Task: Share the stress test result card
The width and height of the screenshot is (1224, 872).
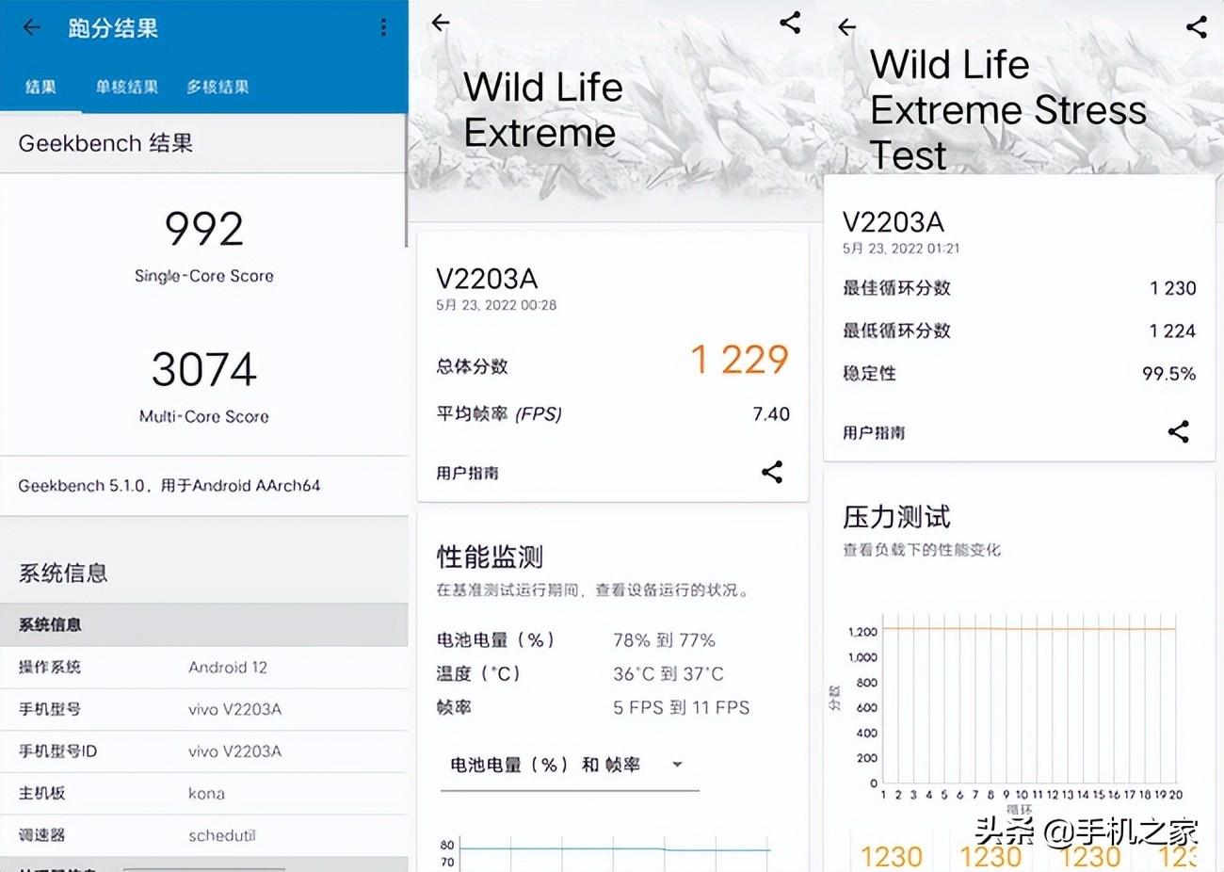Action: click(x=1178, y=431)
